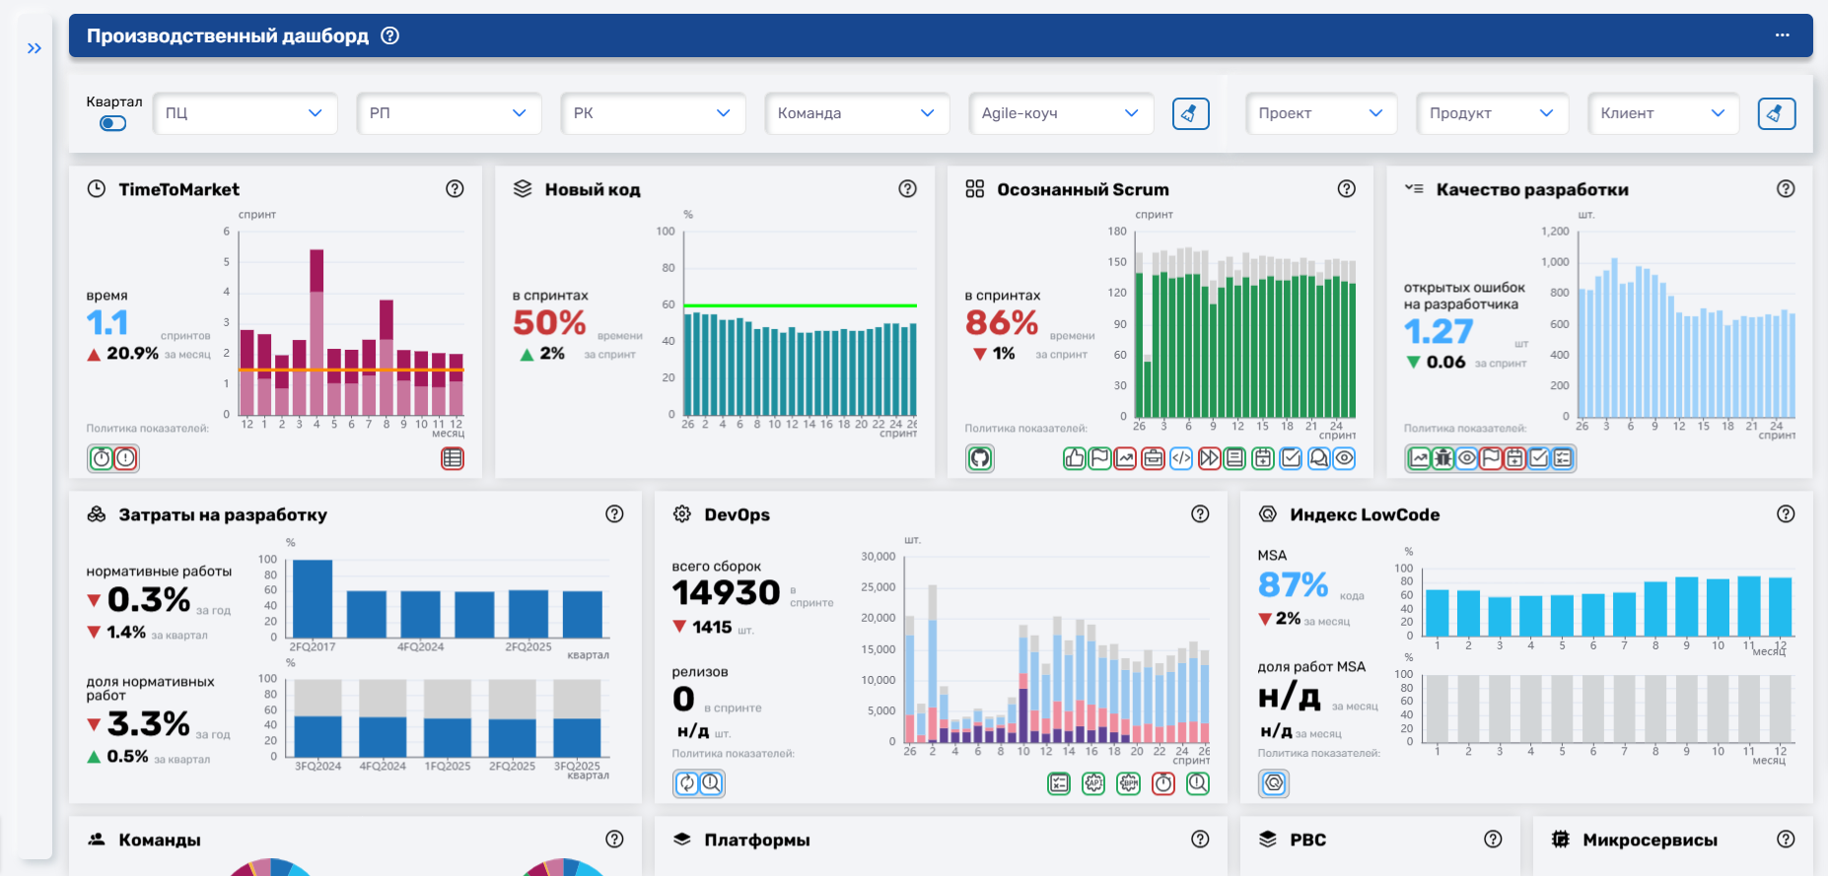
Task: Click the BPM gear icon in DevOps
Action: tap(1128, 783)
